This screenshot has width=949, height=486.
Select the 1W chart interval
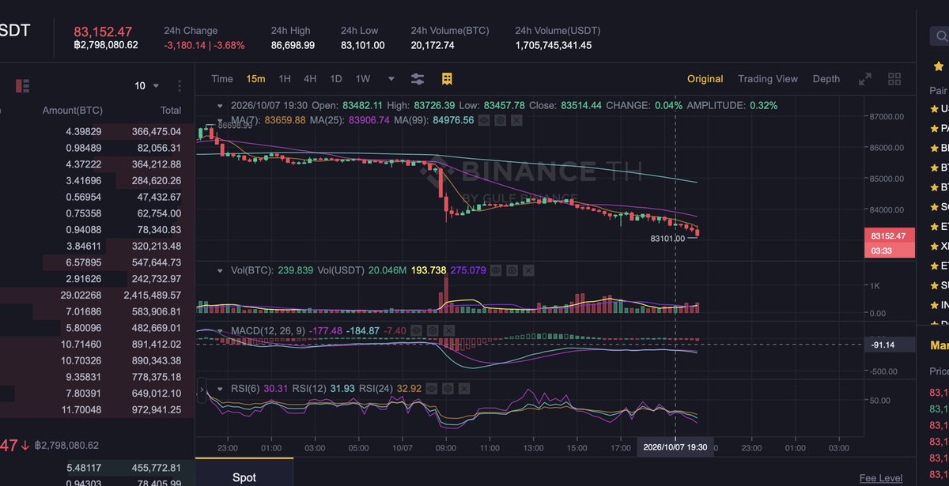(363, 79)
